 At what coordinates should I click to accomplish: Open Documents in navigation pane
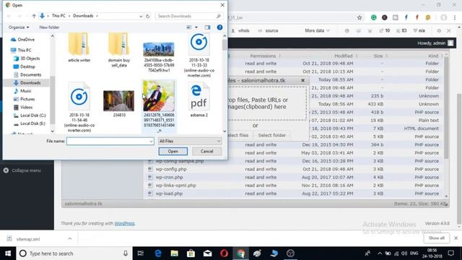coord(27,75)
